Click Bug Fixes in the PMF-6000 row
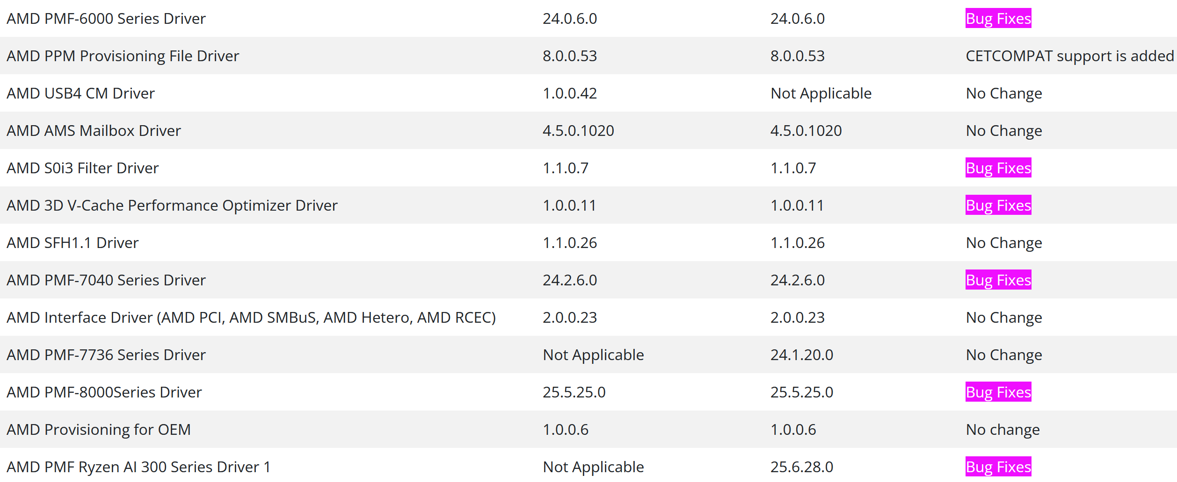Screen dimensions: 1177x482 [998, 19]
